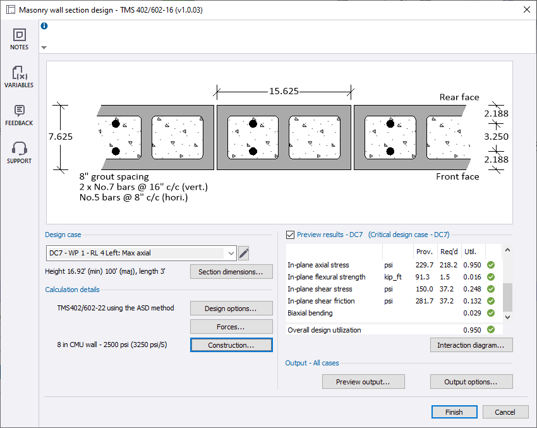Click the Feedback icon

click(19, 111)
